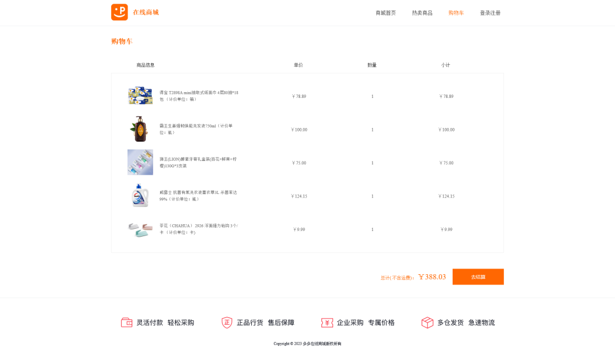The image size is (615, 359).
Task: Select the laundry detergent product image
Action: coord(140,196)
